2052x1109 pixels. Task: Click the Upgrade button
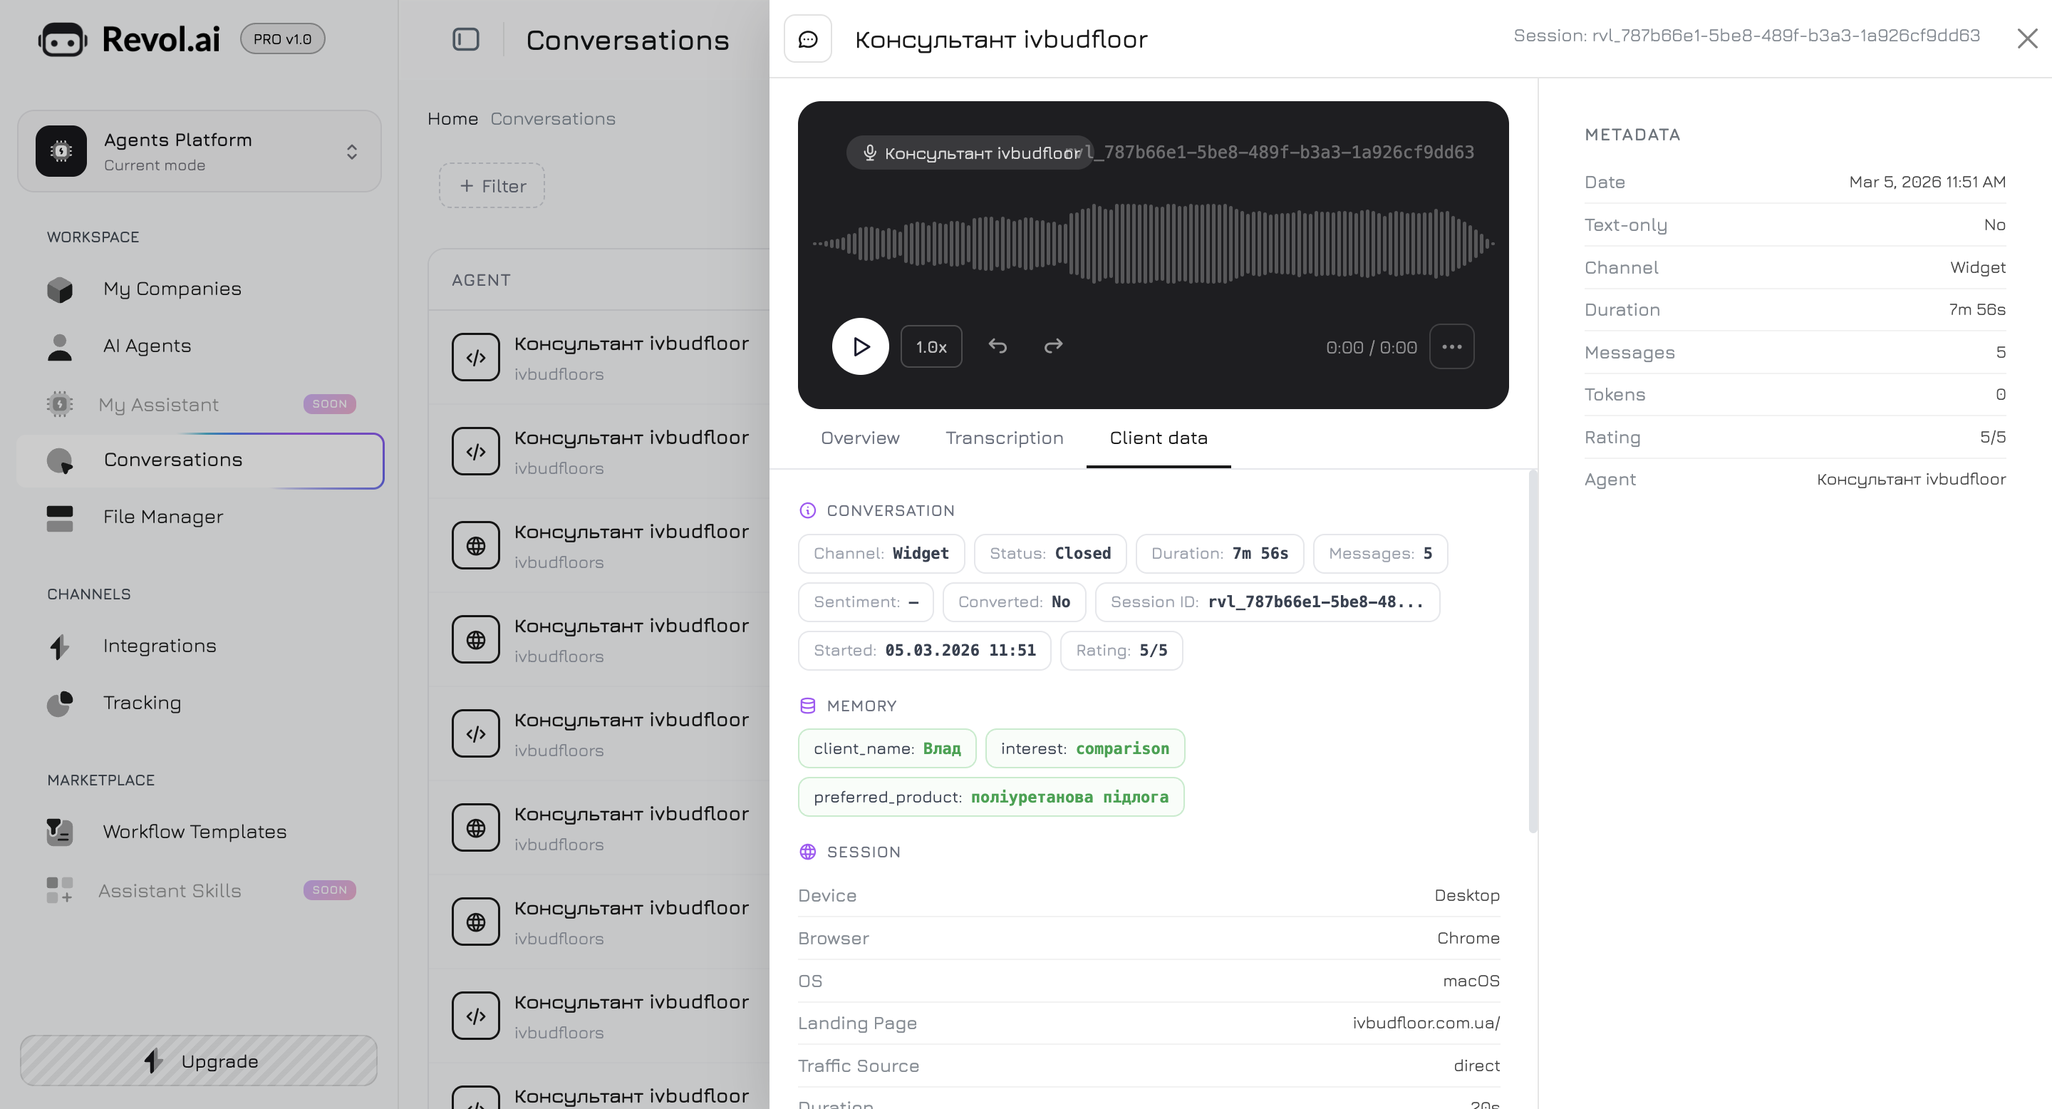[198, 1061]
